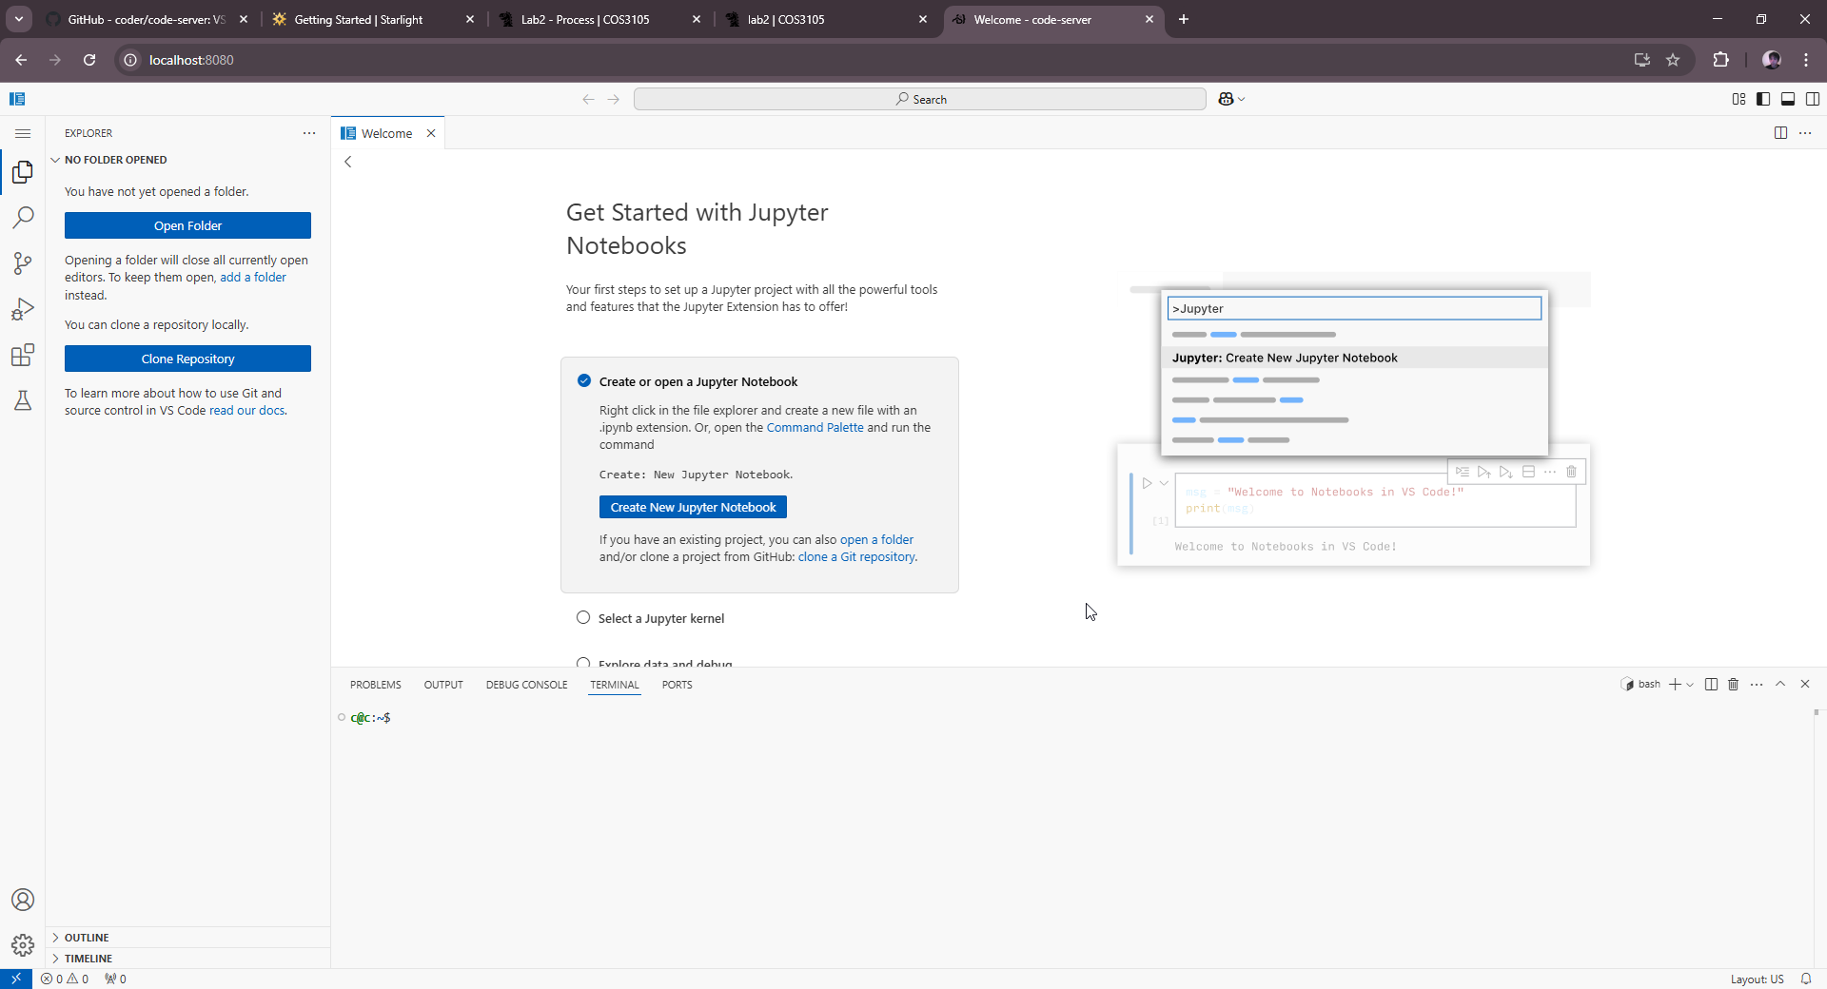1827x989 pixels.
Task: Select the 'Select a Jupyter kernel' step
Action: (x=660, y=618)
